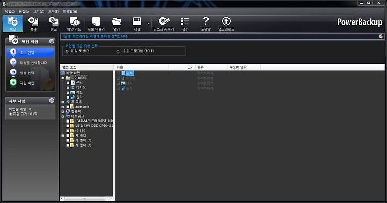The height and width of the screenshot is (203, 387).
Task: Click the 바탕 화면 desktop icon in tree
Action: pyautogui.click(x=63, y=73)
